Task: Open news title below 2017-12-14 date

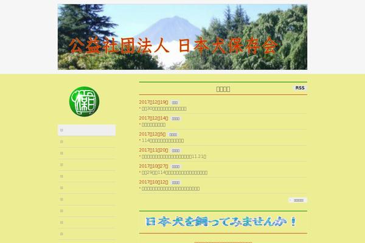Action: pyautogui.click(x=154, y=125)
